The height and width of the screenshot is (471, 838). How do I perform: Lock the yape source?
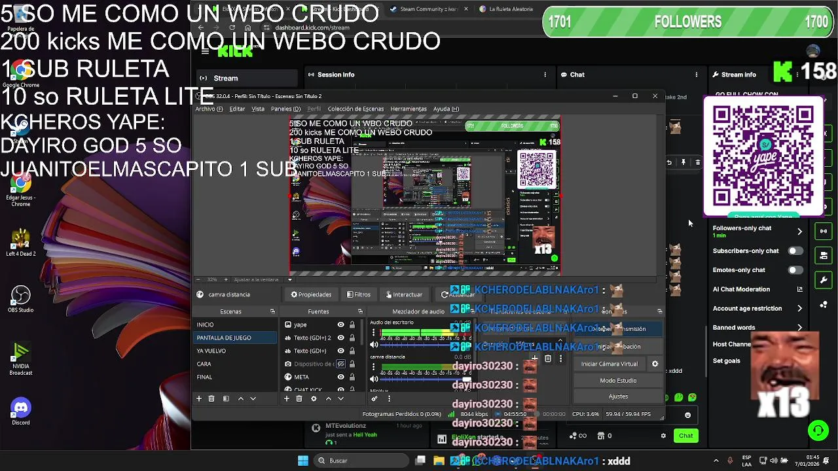[x=352, y=324]
